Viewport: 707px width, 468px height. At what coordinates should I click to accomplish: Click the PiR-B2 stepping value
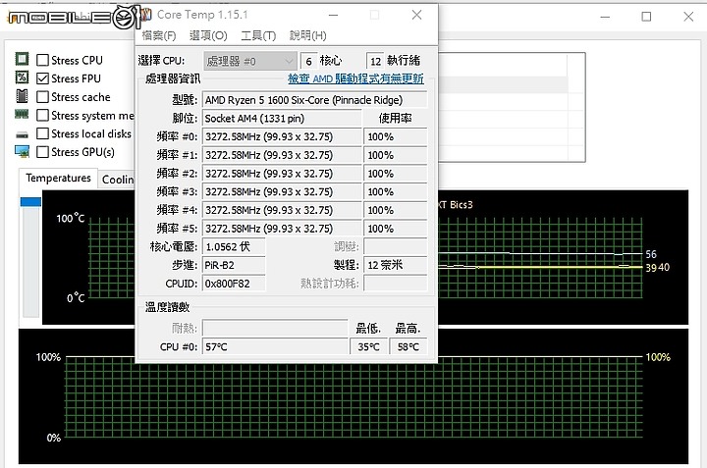point(234,265)
